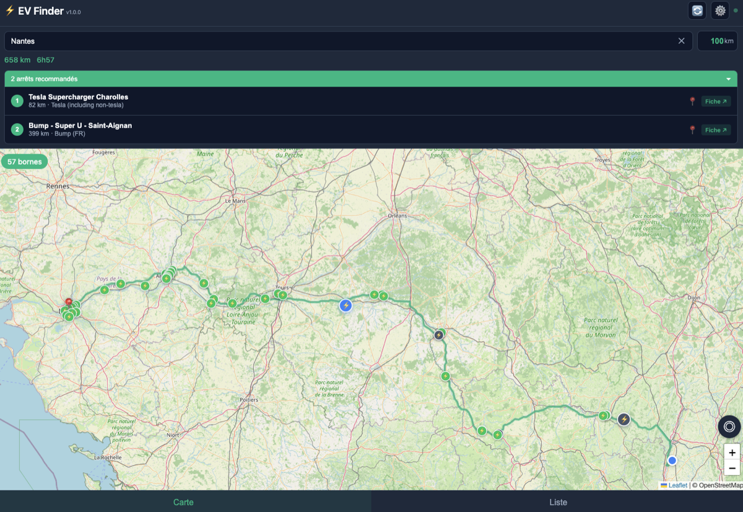Zoom out on the map
This screenshot has height=512, width=743.
732,468
